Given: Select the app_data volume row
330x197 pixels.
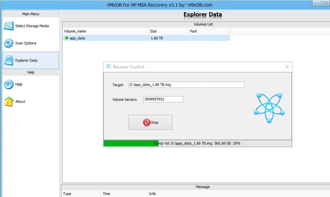Looking at the screenshot, I should [x=146, y=38].
